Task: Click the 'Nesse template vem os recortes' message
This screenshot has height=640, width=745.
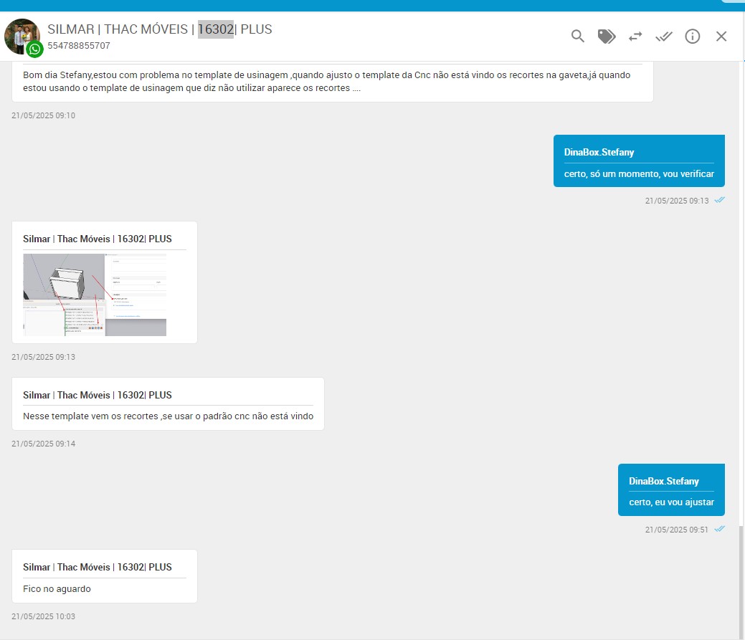Action: [168, 416]
